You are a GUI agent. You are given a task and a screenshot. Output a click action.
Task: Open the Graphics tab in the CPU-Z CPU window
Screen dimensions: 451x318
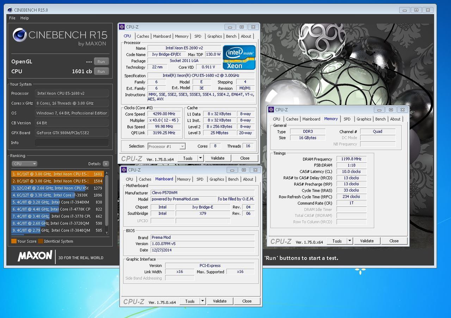click(x=215, y=36)
